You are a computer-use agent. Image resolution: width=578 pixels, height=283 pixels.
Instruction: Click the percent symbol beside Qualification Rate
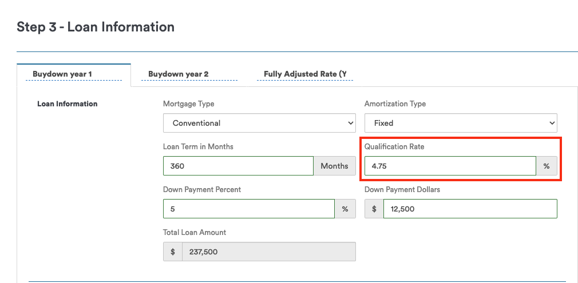click(x=547, y=166)
